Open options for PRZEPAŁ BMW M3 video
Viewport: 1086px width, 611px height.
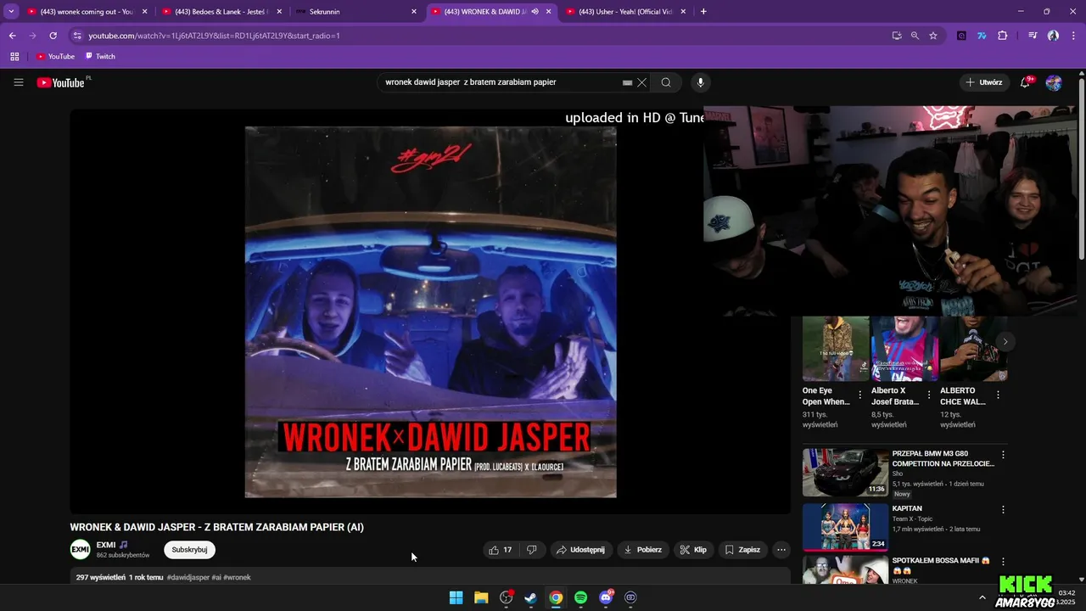[1003, 455]
